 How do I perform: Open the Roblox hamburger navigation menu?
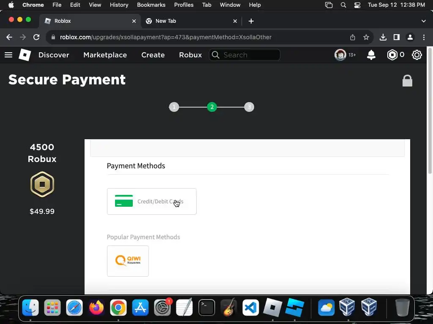pyautogui.click(x=8, y=55)
